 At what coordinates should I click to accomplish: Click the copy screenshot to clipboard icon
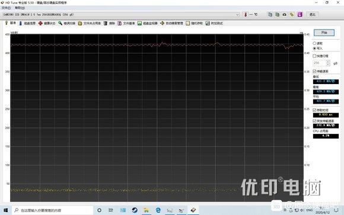278,14
